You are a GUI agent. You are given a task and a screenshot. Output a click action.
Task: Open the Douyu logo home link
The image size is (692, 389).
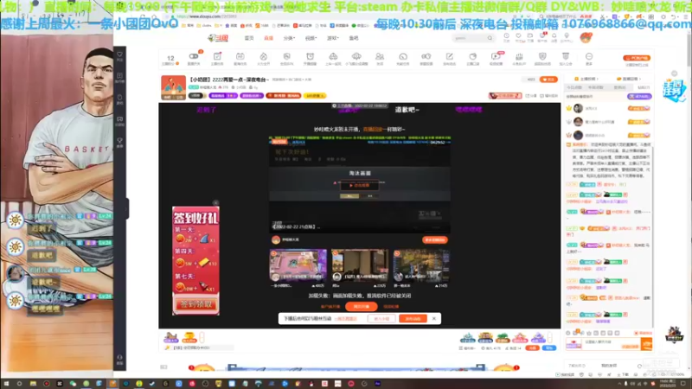point(218,38)
